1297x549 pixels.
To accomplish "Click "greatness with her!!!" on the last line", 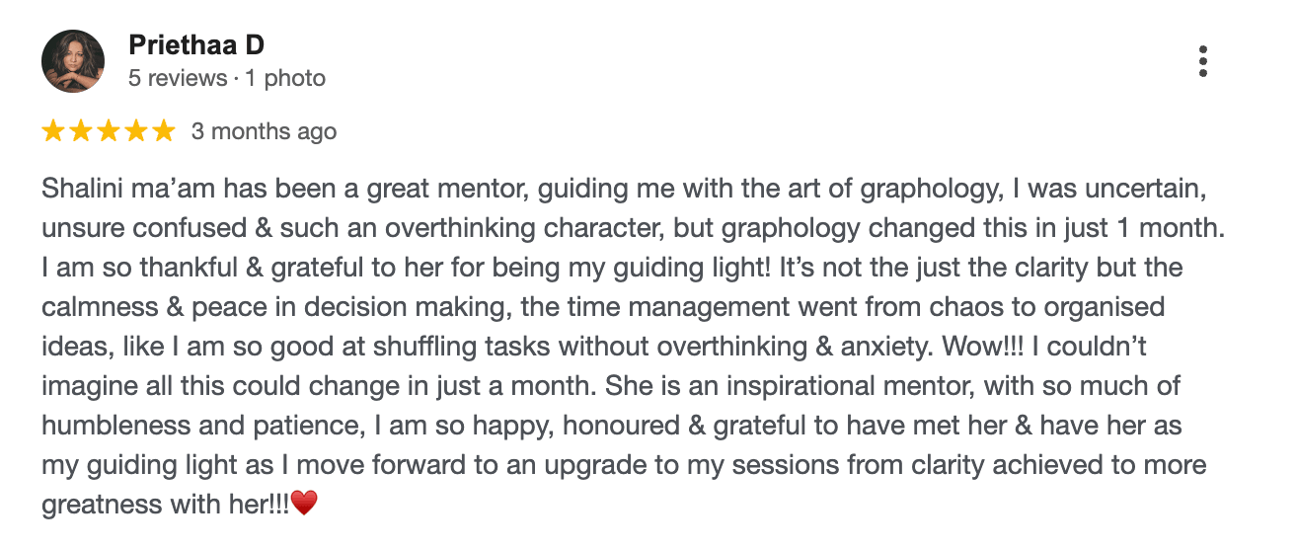I will click(x=166, y=505).
